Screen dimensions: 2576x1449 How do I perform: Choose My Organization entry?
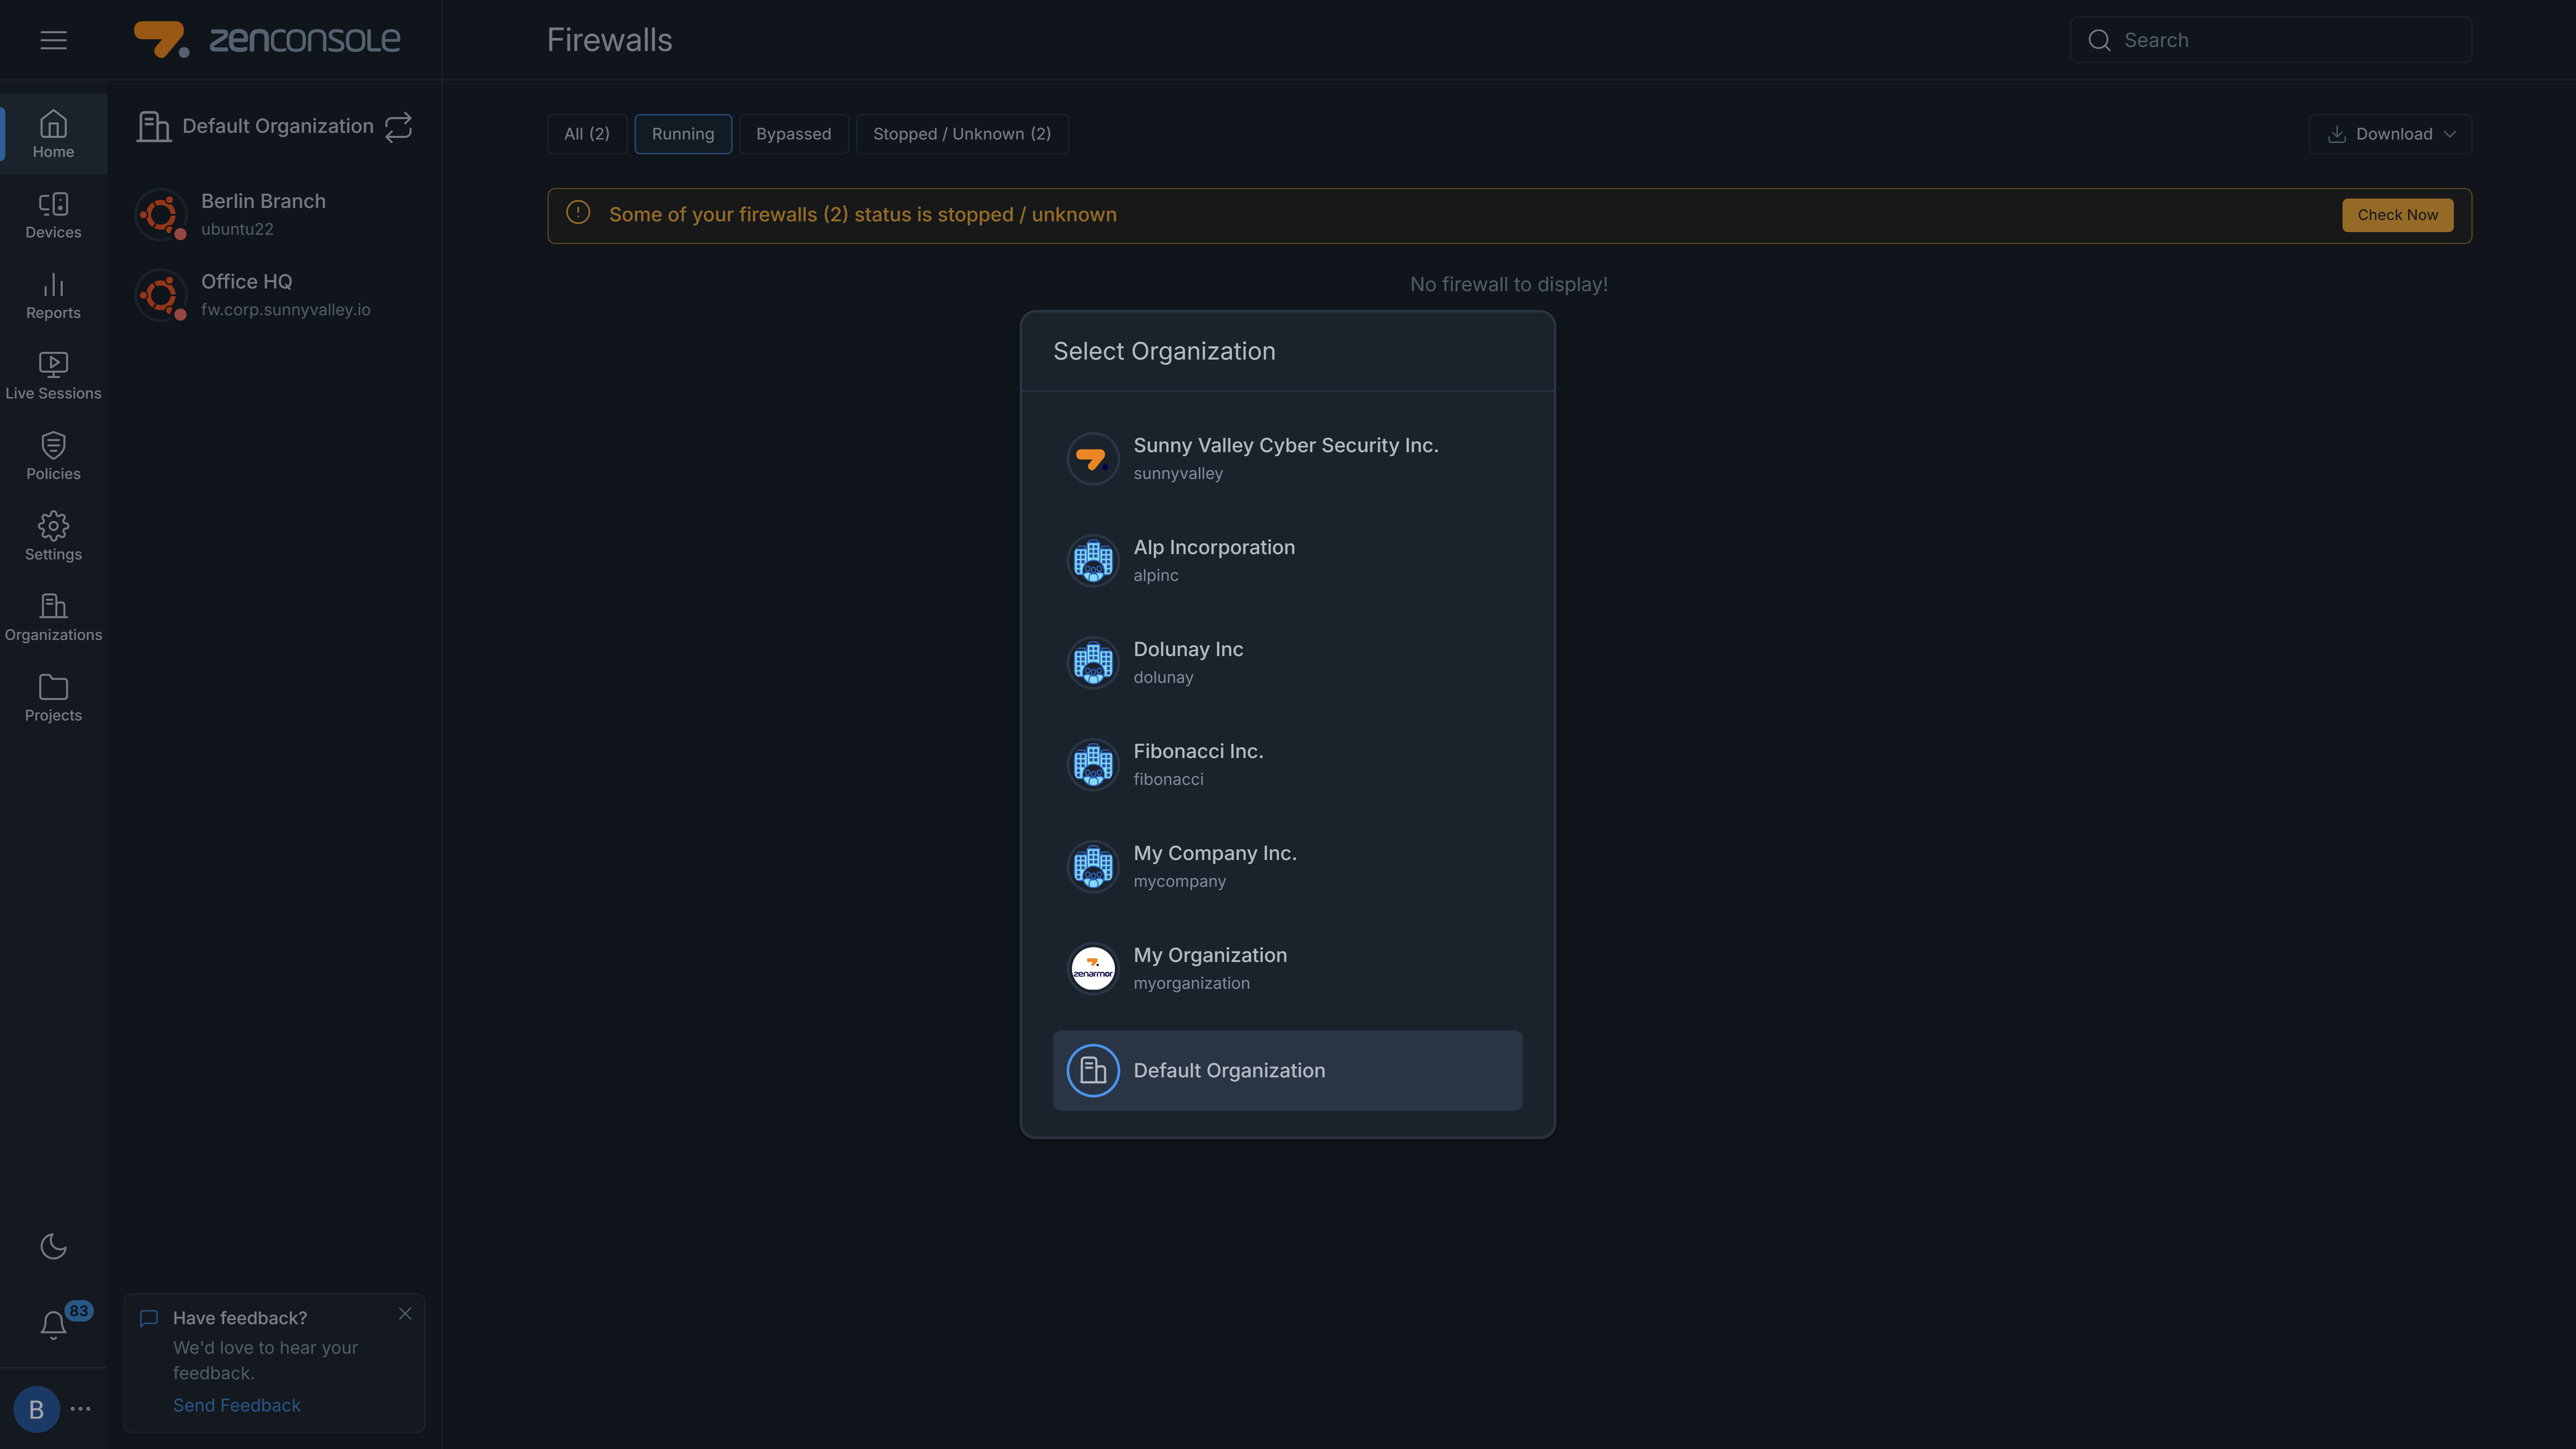pos(1287,969)
